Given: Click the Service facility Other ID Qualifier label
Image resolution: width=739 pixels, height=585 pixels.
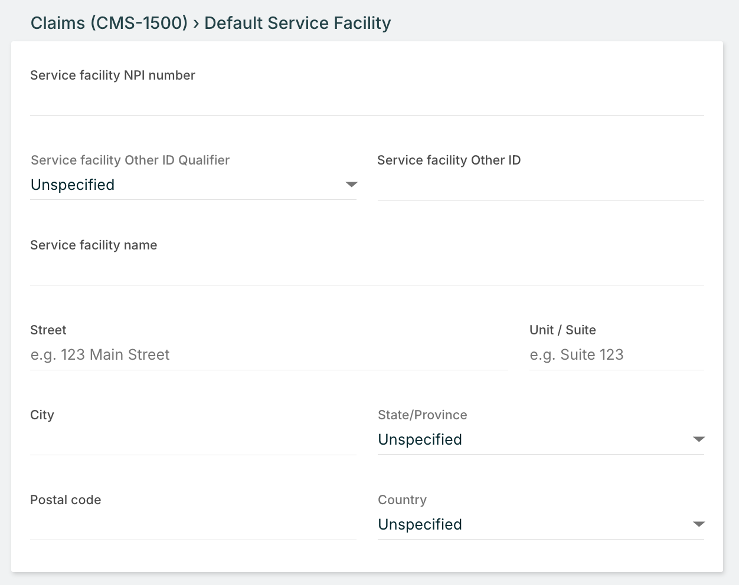Looking at the screenshot, I should point(130,160).
